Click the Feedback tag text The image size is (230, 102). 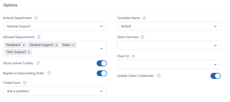(13, 45)
